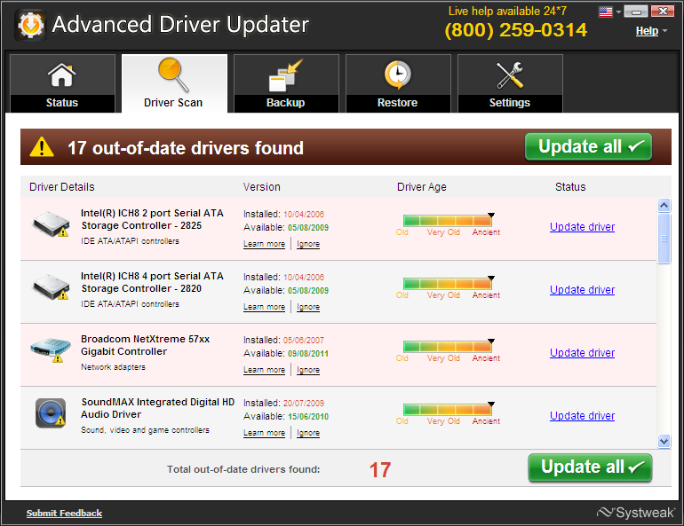Open the Status tab
Viewport: 684px width, 526px height.
tap(62, 83)
